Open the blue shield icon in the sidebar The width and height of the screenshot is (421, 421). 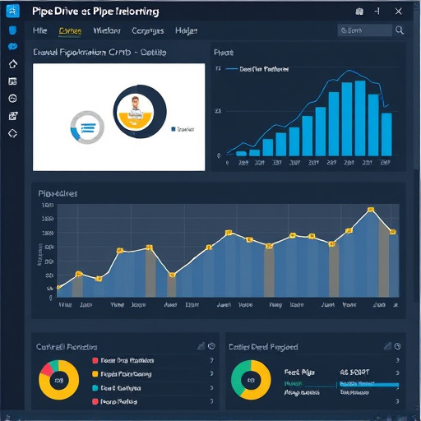point(12,30)
